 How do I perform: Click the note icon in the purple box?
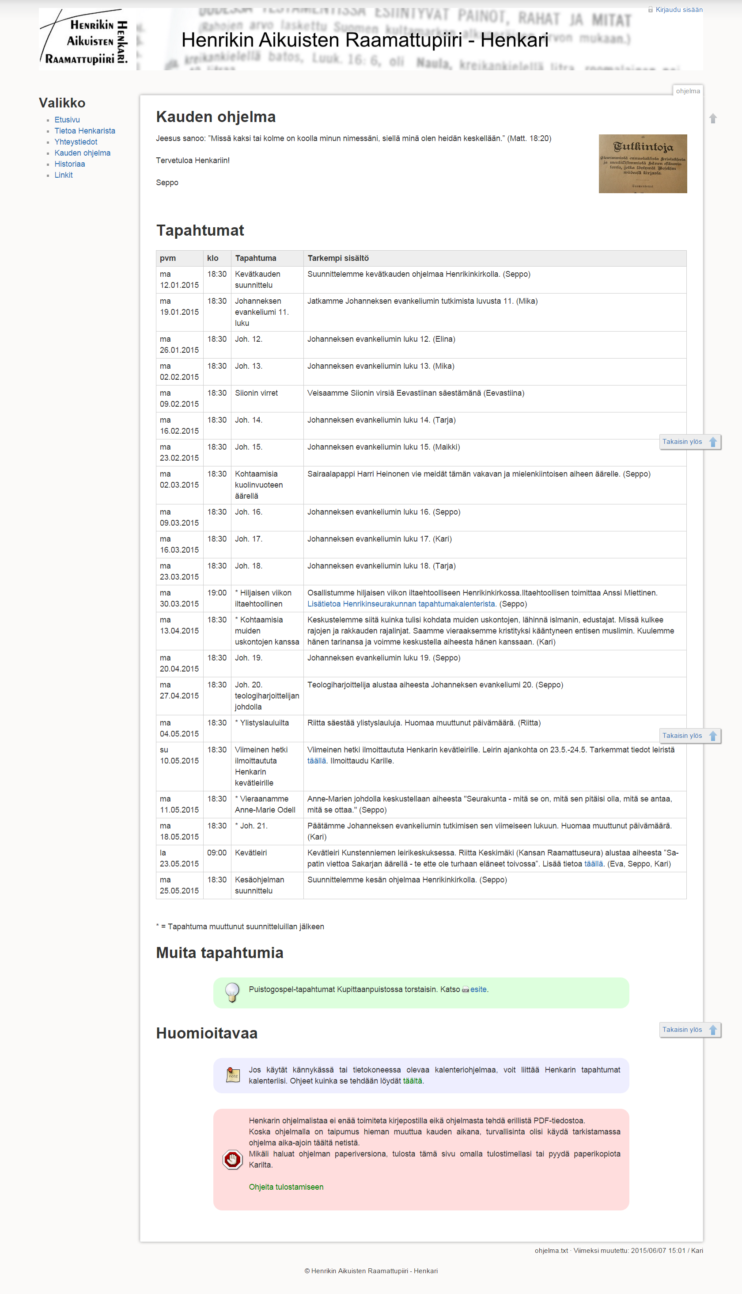[x=233, y=1075]
